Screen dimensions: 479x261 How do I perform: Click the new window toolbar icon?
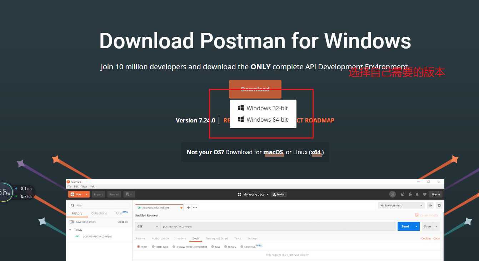(129, 194)
